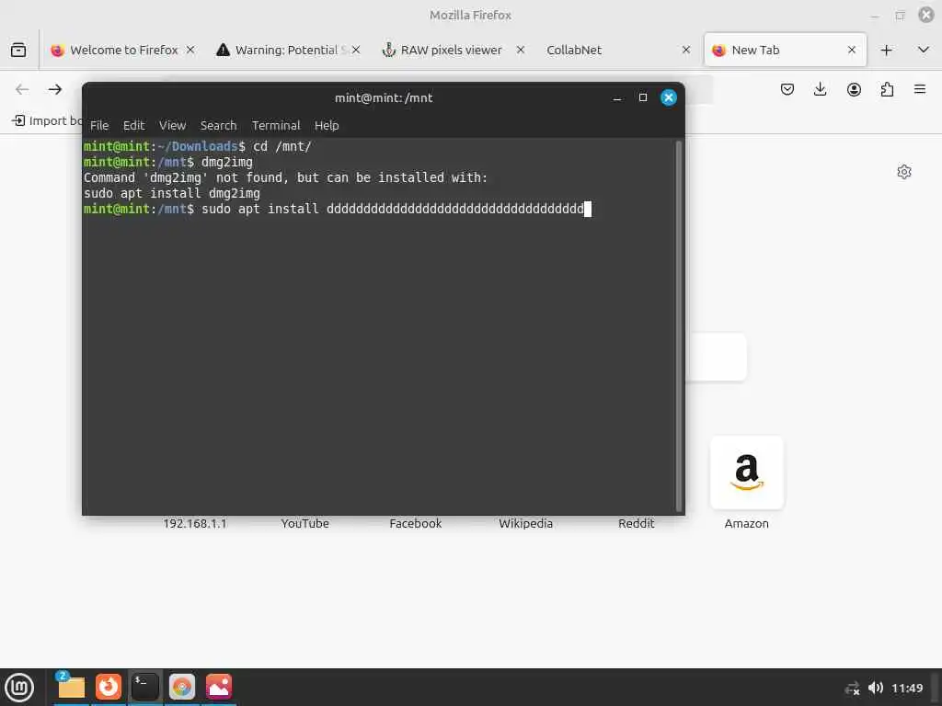Click Import bookmarks toolbar button
This screenshot has height=706, width=942.
click(47, 120)
